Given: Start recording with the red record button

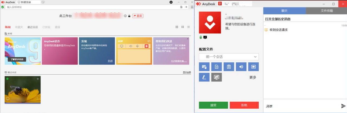Looking at the screenshot, I should (x=147, y=46).
